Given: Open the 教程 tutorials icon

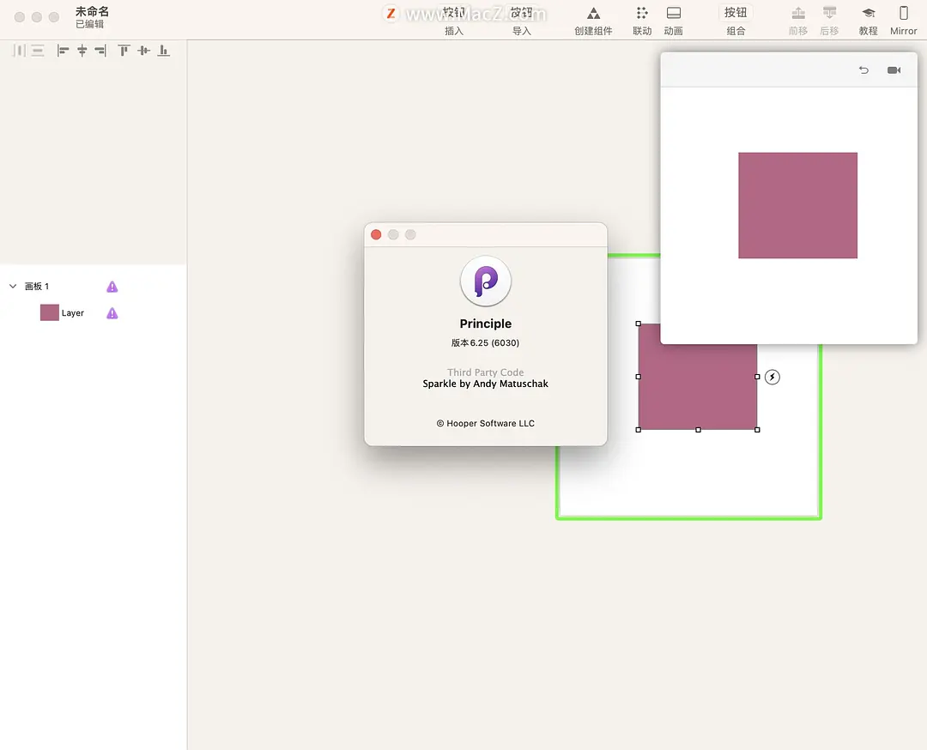Looking at the screenshot, I should pos(868,15).
